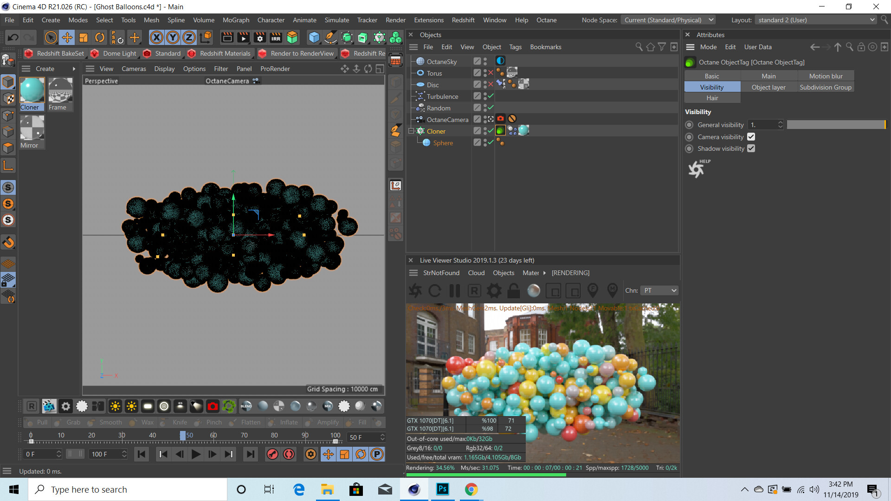Open the Octane help pinwheel icon
891x501 pixels.
click(697, 169)
